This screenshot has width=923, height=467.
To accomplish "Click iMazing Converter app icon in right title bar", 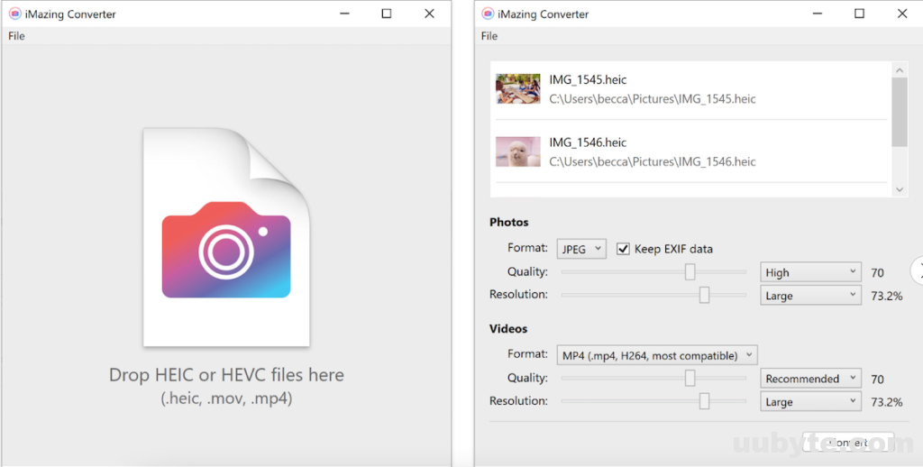I will (x=488, y=14).
